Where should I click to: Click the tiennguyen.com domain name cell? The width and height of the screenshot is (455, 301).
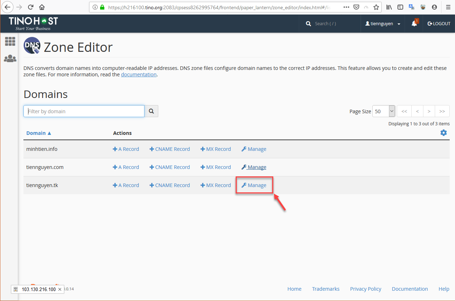click(45, 167)
